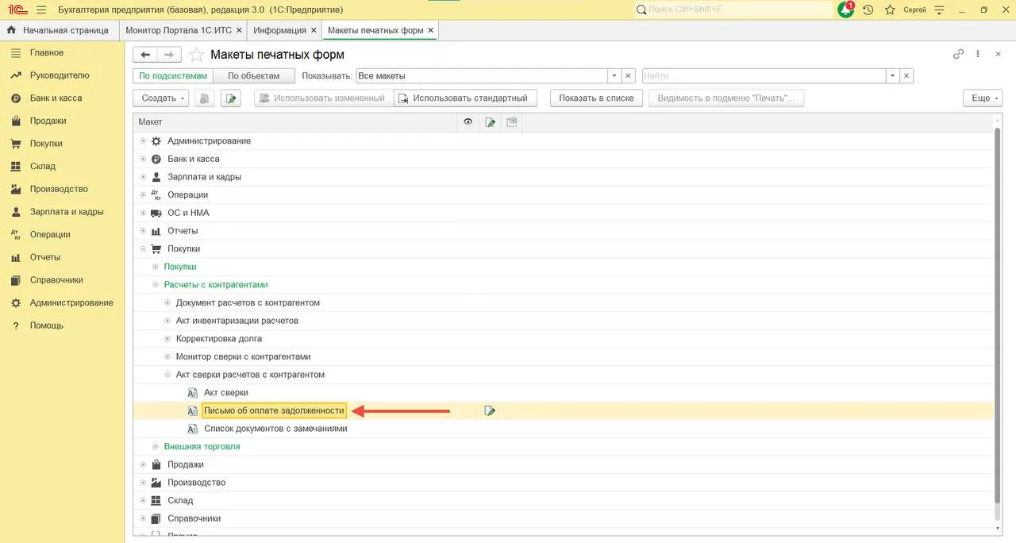
Task: Open the history clock icon
Action: coord(868,10)
